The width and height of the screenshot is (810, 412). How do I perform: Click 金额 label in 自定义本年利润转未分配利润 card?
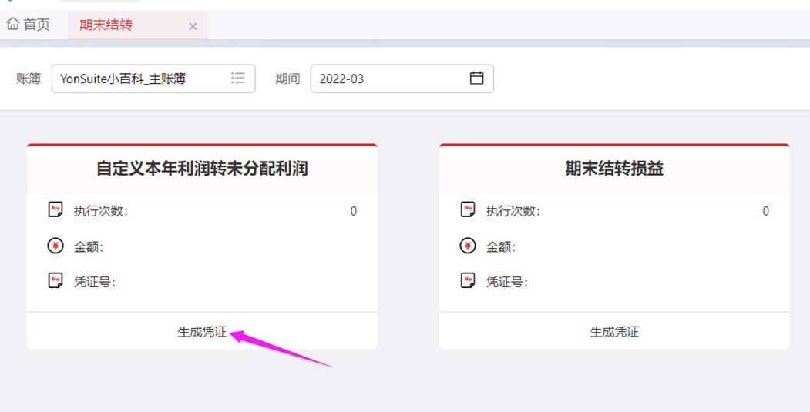click(89, 246)
